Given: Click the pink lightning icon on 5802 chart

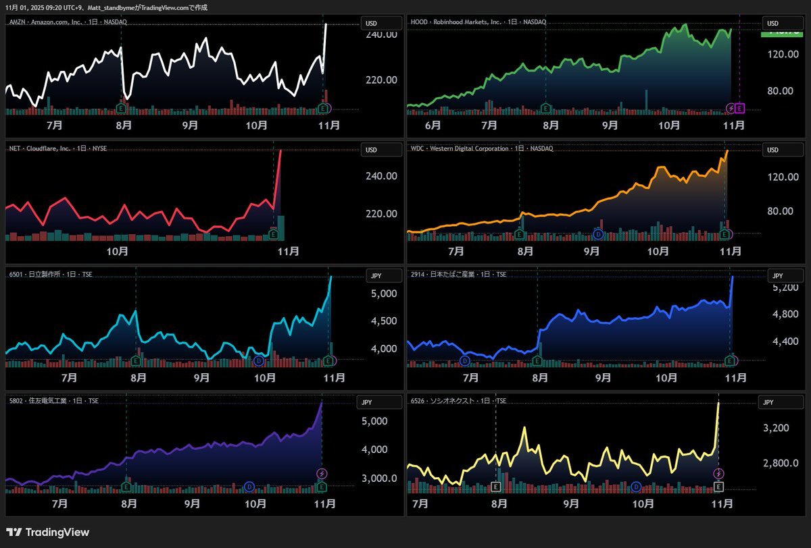Looking at the screenshot, I should [322, 473].
